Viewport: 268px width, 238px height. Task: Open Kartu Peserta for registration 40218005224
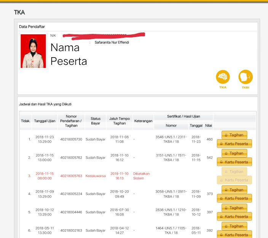coord(234,198)
